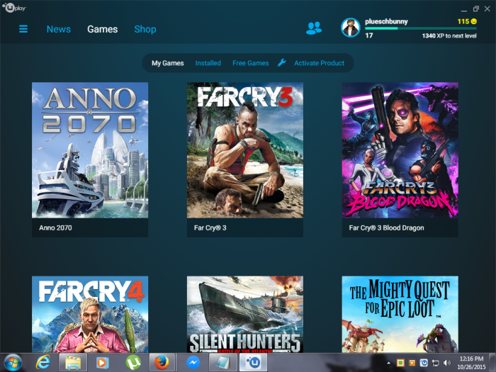Click the Uplay logo

(14, 8)
